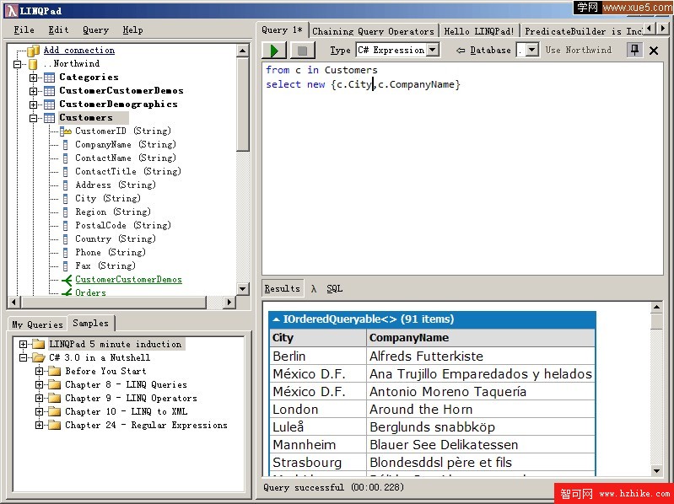Open the Edit menu
The height and width of the screenshot is (504, 674).
pos(58,30)
